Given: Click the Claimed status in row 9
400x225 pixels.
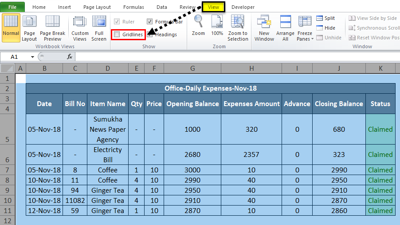Looking at the screenshot, I should coord(380,190).
